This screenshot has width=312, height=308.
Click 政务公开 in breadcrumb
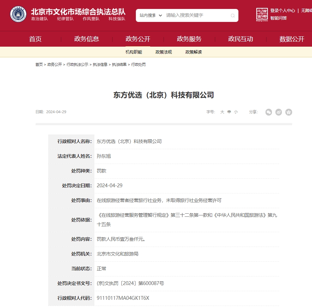pyautogui.click(x=54, y=64)
